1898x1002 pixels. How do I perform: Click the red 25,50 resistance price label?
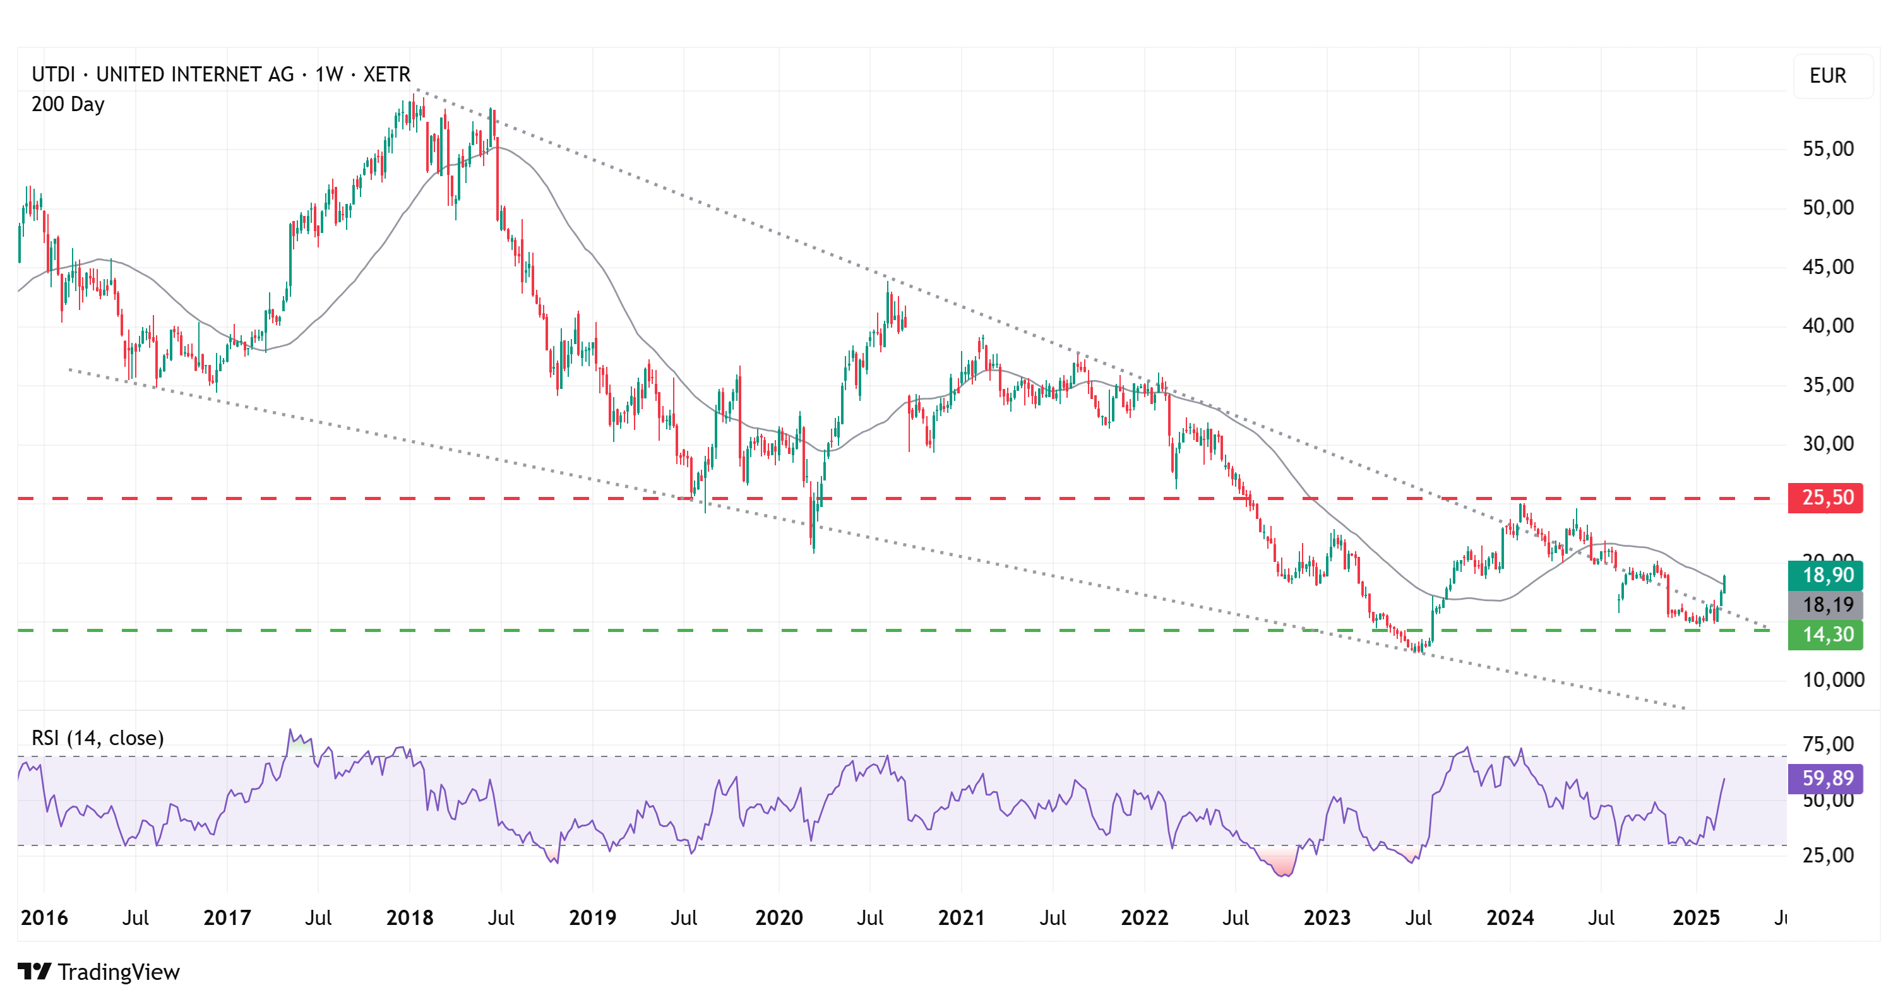(x=1825, y=498)
